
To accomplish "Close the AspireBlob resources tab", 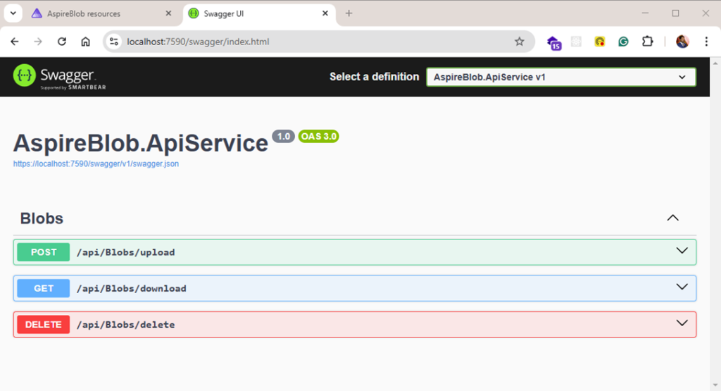I will tap(168, 14).
